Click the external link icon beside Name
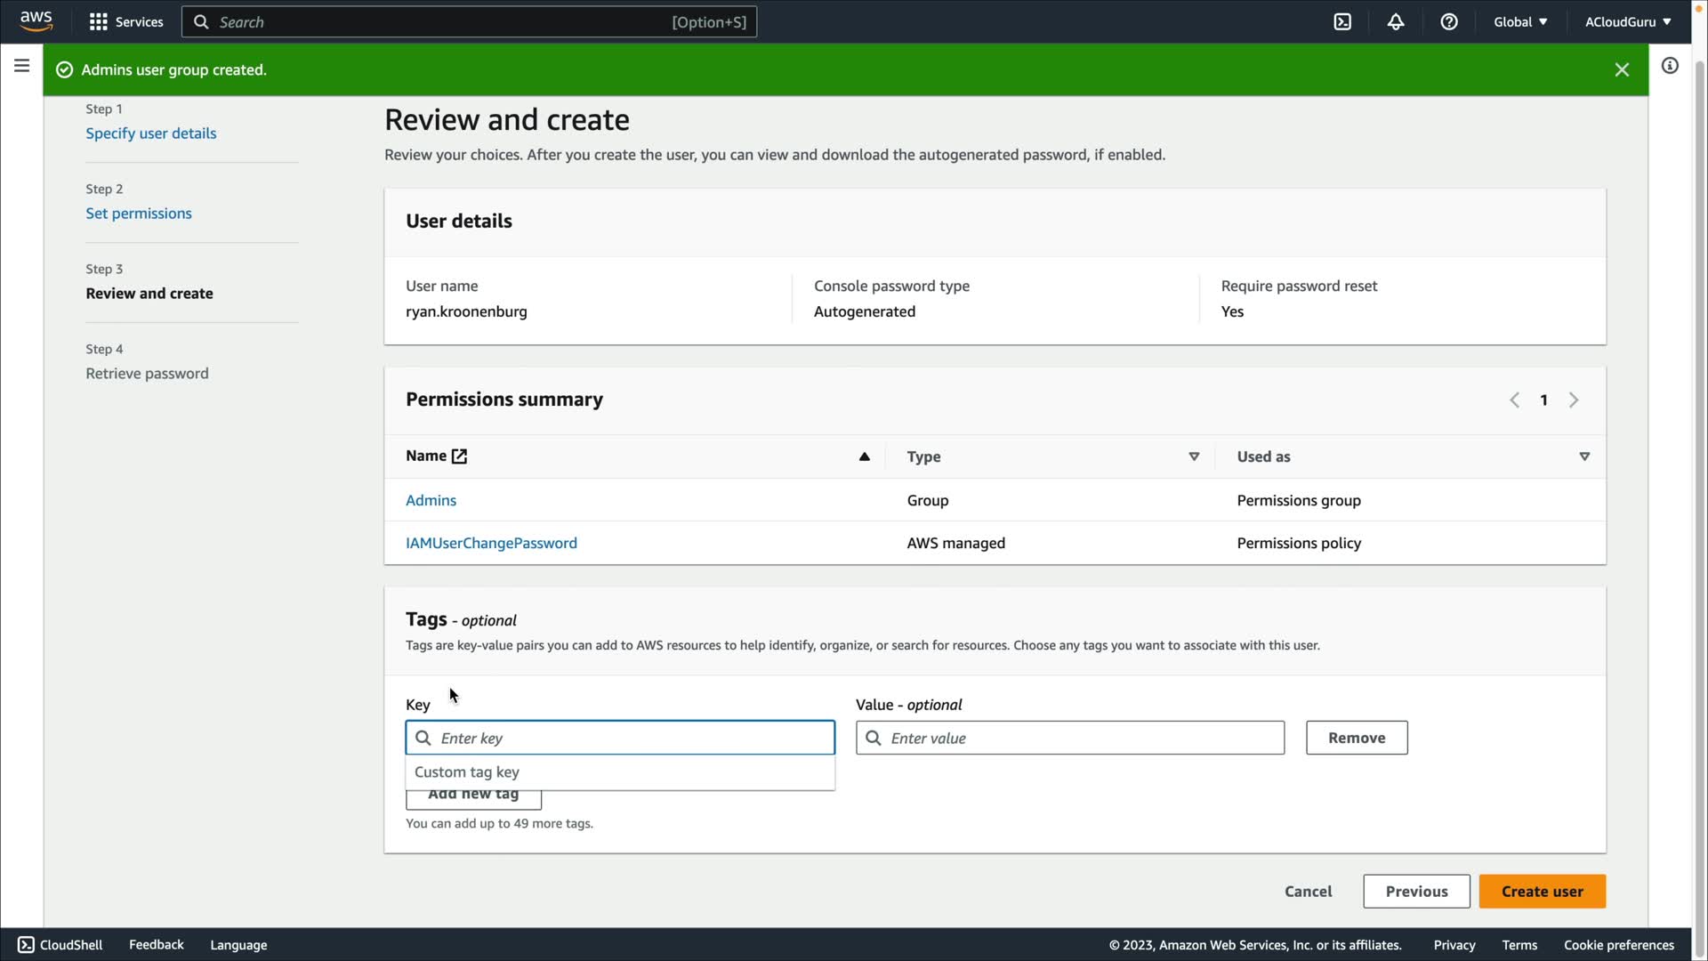This screenshot has width=1708, height=961. click(459, 456)
